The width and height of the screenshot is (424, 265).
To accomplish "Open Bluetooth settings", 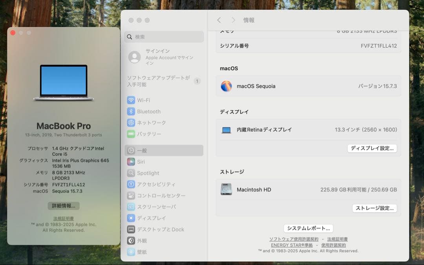I will coord(149,111).
